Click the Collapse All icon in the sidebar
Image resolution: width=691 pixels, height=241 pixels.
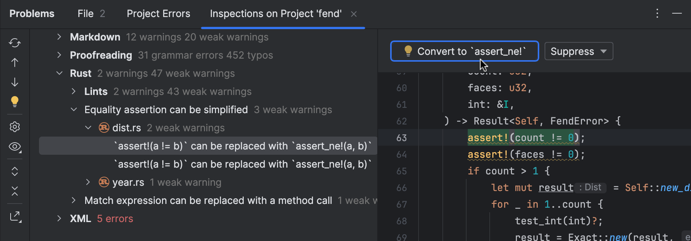tap(14, 191)
